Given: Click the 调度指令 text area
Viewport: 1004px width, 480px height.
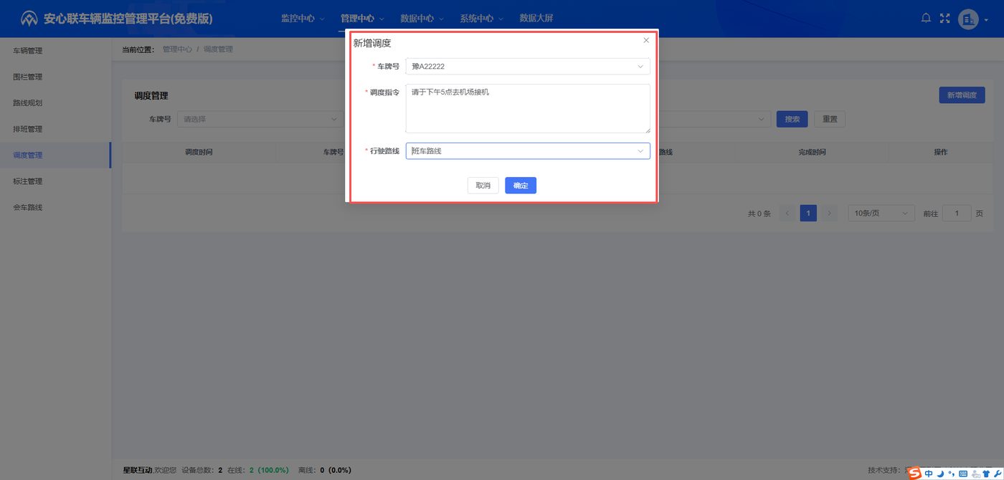Looking at the screenshot, I should pyautogui.click(x=528, y=108).
